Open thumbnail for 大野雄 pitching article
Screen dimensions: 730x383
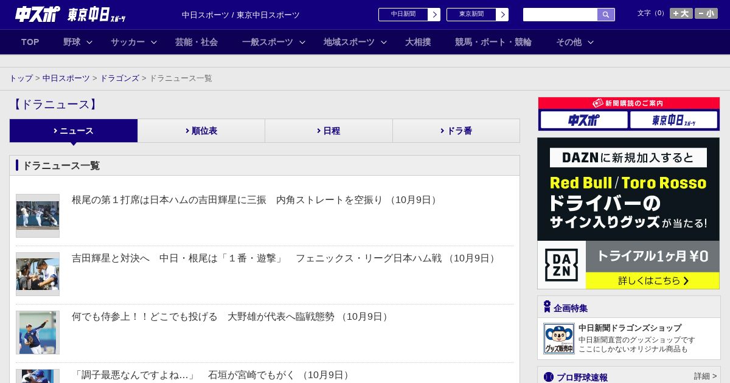(x=38, y=333)
